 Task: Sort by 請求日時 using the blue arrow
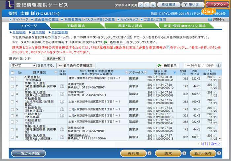pos(175,73)
